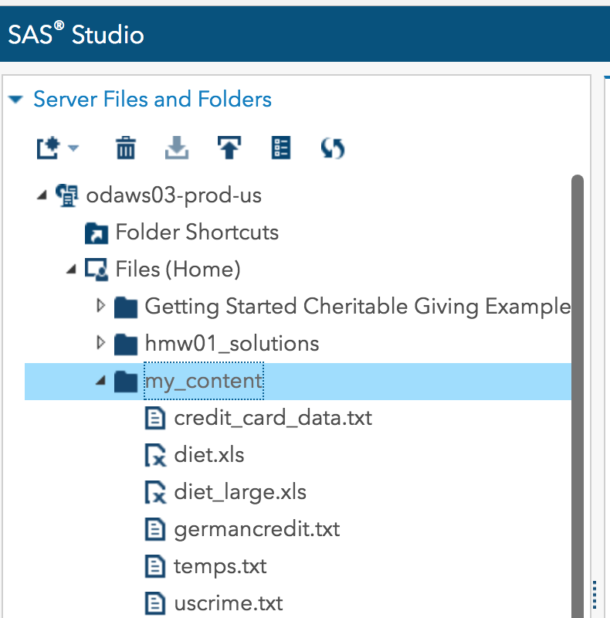Click the Files (Home) computer icon

(x=97, y=269)
